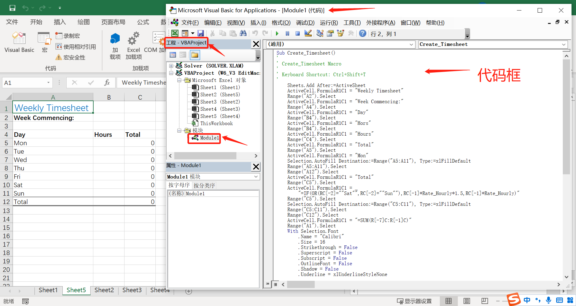
Task: Open UserForm insert dropdown arrow
Action: (x=193, y=33)
